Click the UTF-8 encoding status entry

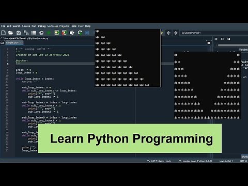point(243,161)
